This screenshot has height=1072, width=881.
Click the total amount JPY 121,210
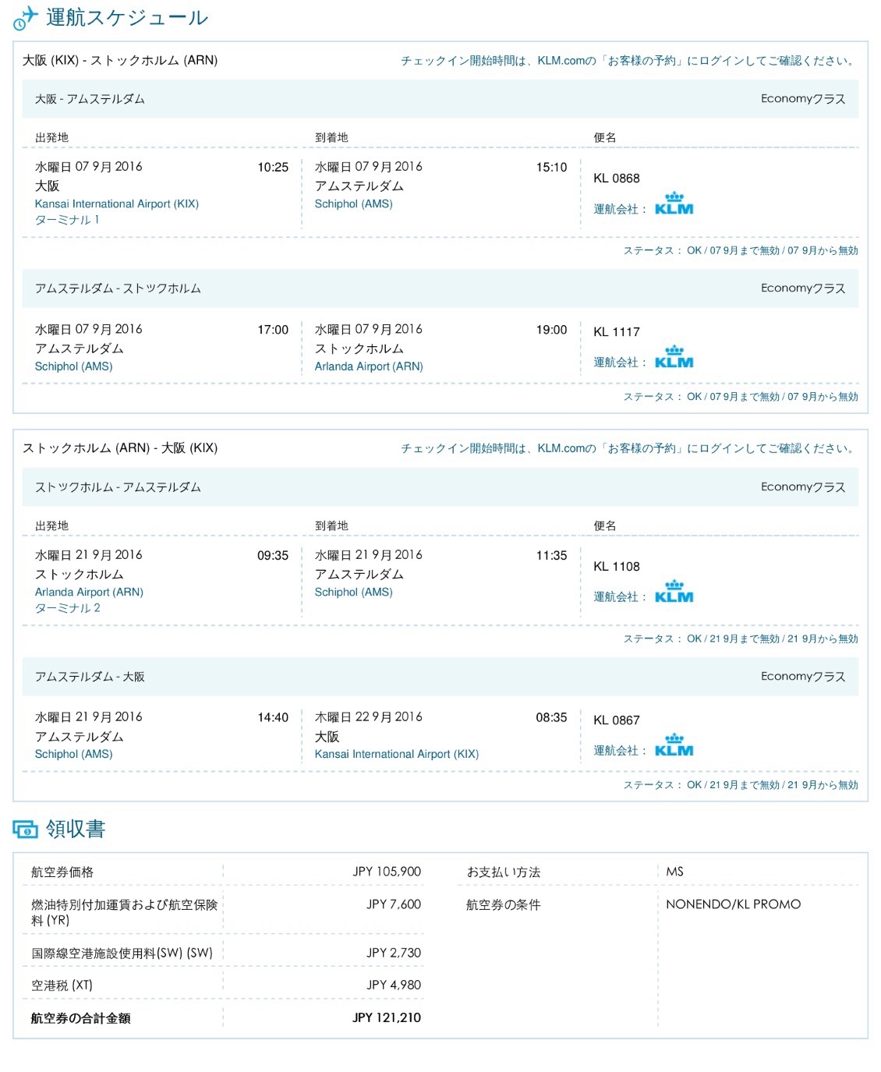coord(387,1017)
